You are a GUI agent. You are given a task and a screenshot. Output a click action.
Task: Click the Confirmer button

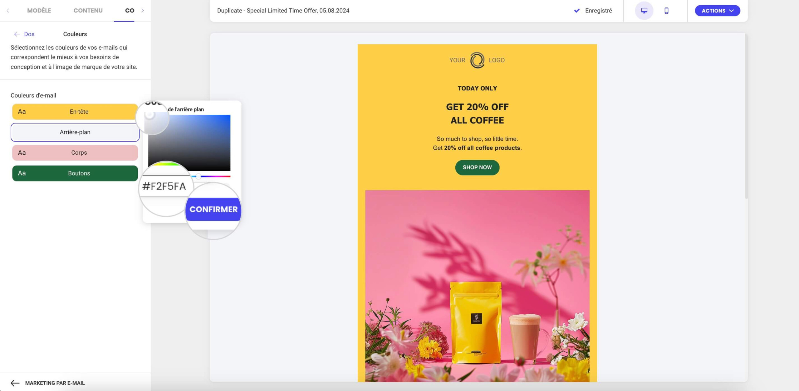pos(213,209)
